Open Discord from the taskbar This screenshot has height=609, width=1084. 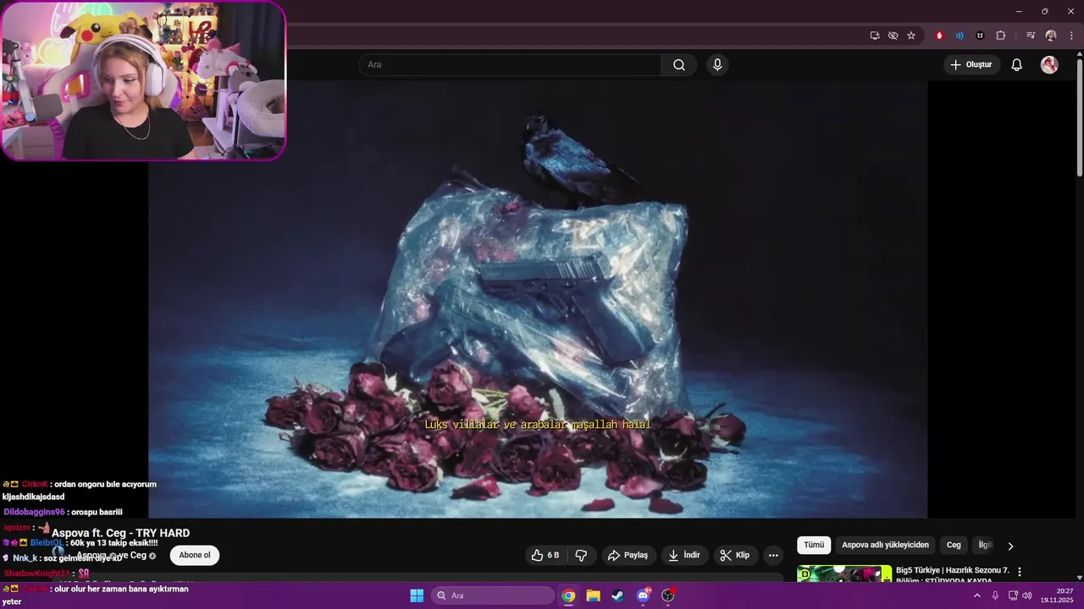click(643, 595)
